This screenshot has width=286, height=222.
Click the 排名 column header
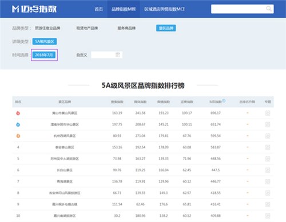[x=18, y=102]
